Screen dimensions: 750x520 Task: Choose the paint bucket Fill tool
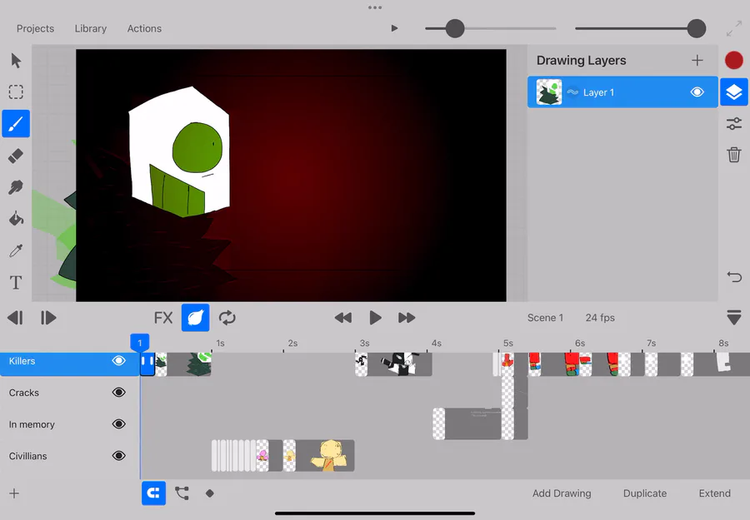pos(16,219)
